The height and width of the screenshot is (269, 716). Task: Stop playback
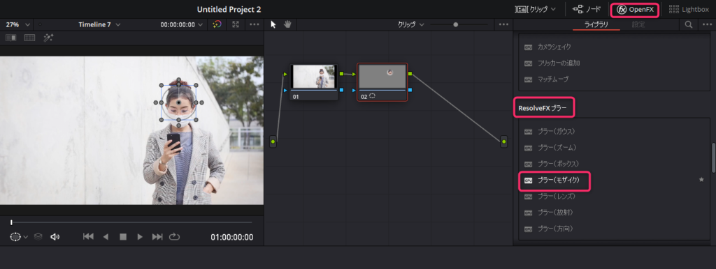pos(123,237)
